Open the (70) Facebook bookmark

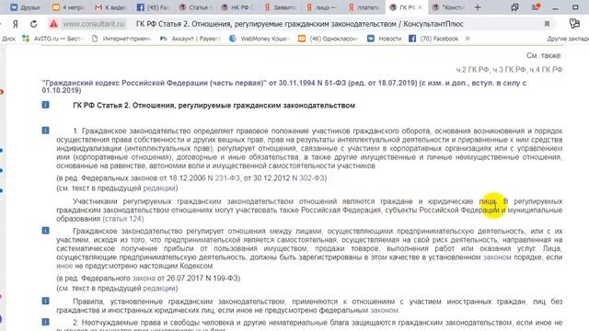(x=433, y=39)
